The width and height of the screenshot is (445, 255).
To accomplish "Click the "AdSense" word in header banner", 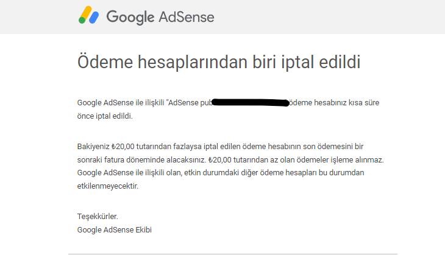I will click(187, 17).
